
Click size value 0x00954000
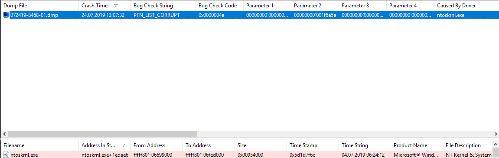pyautogui.click(x=250, y=155)
